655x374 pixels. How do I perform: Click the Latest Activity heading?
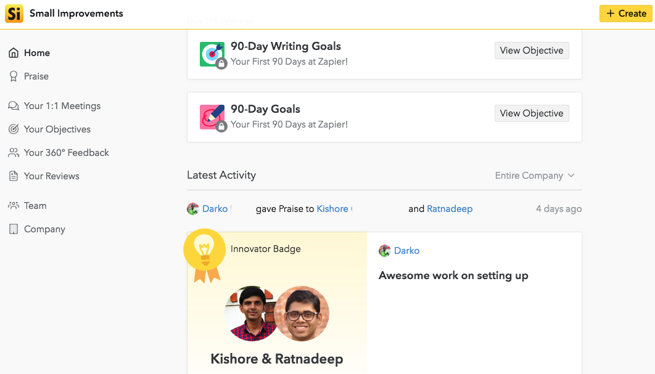pos(221,175)
